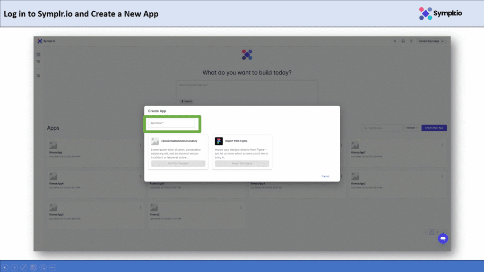
Task: Click the Search app field
Action: click(381, 128)
